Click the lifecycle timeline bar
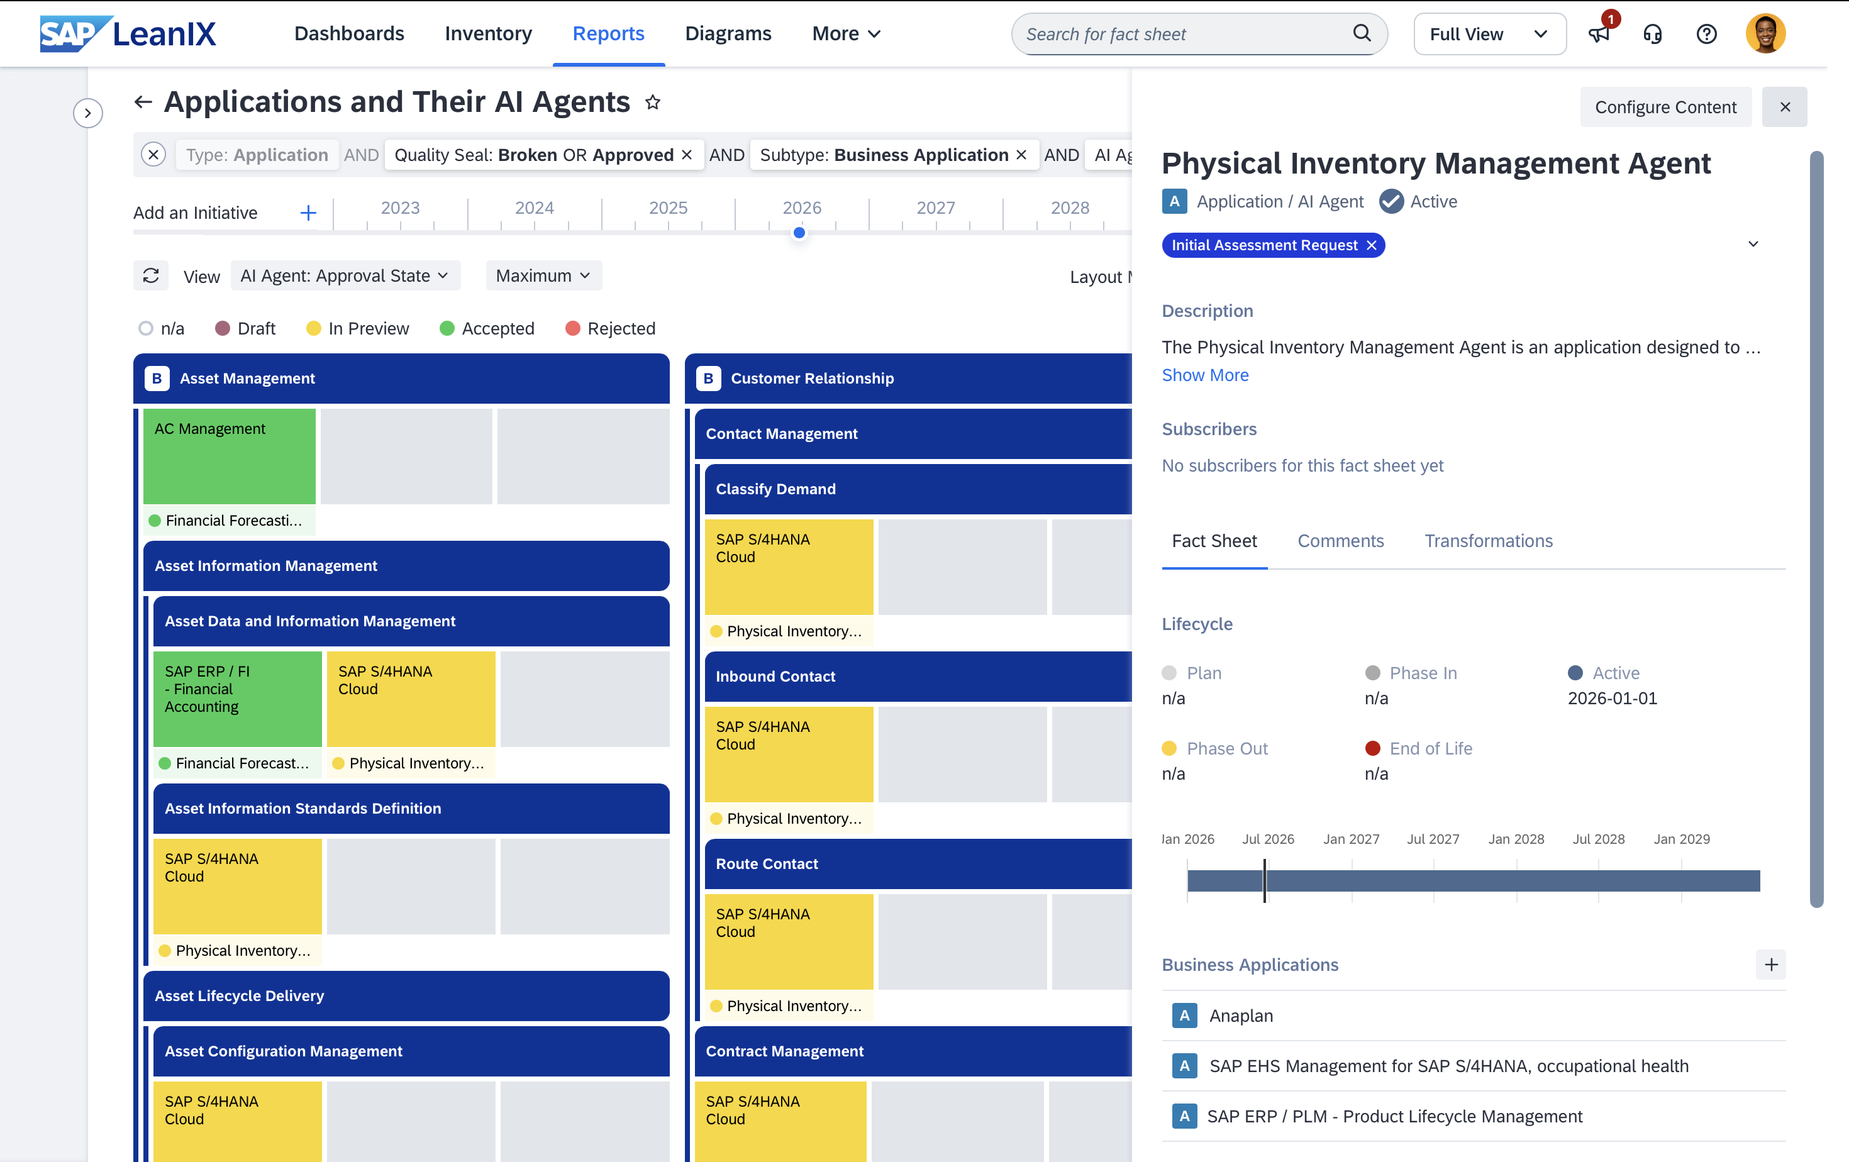Image resolution: width=1849 pixels, height=1162 pixels. [1473, 880]
